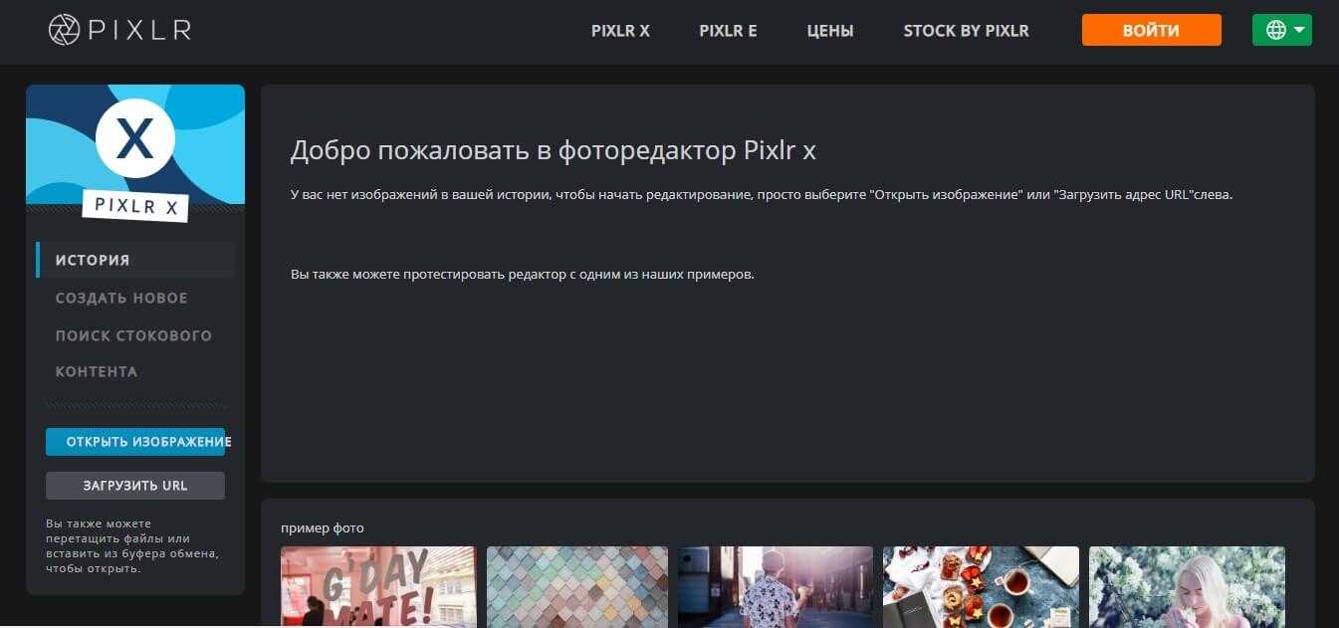Click the globe language icon
The width and height of the screenshot is (1339, 628).
(x=1275, y=30)
